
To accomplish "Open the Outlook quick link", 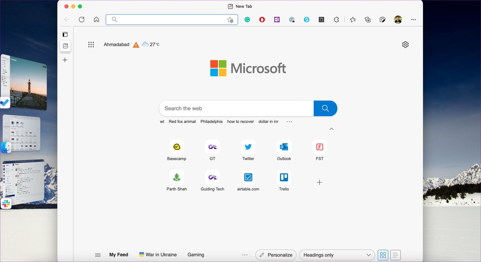I will pyautogui.click(x=284, y=150).
